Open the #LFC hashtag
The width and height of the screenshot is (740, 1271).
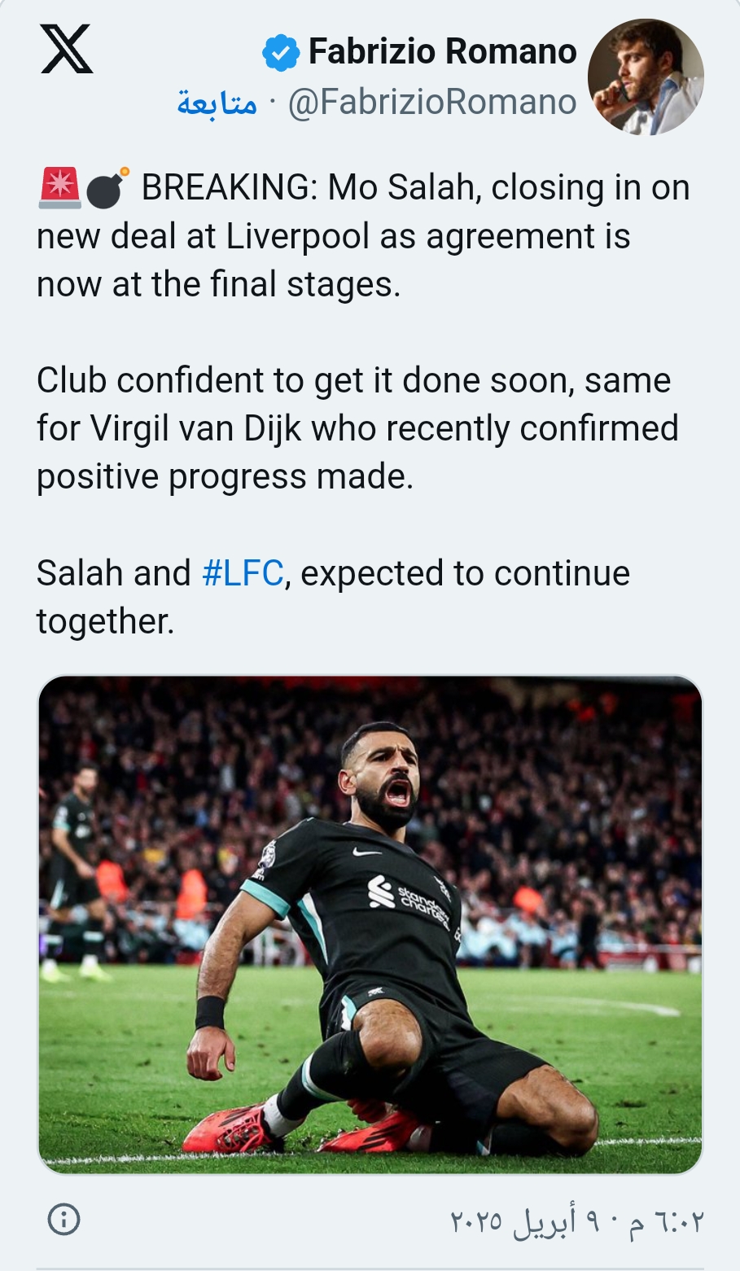tap(242, 573)
